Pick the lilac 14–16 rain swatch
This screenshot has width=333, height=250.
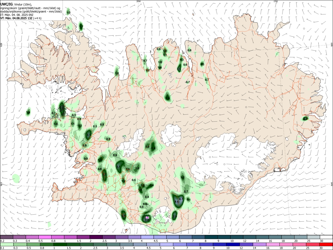click(260, 245)
